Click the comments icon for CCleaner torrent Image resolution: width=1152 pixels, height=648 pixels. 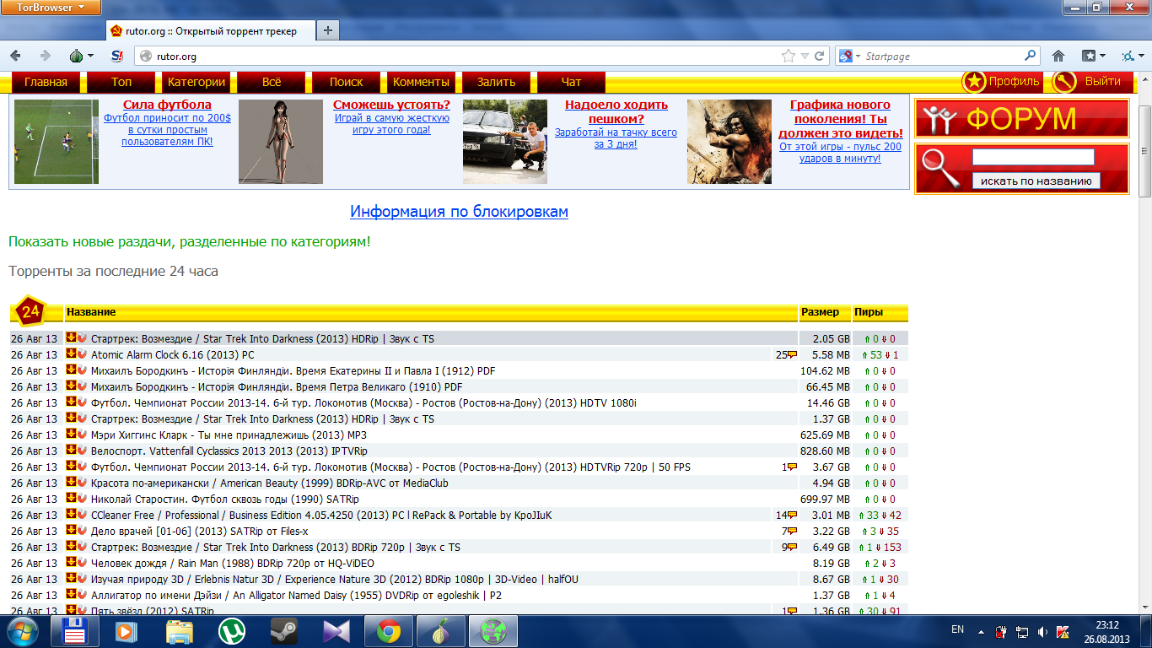[x=791, y=516]
